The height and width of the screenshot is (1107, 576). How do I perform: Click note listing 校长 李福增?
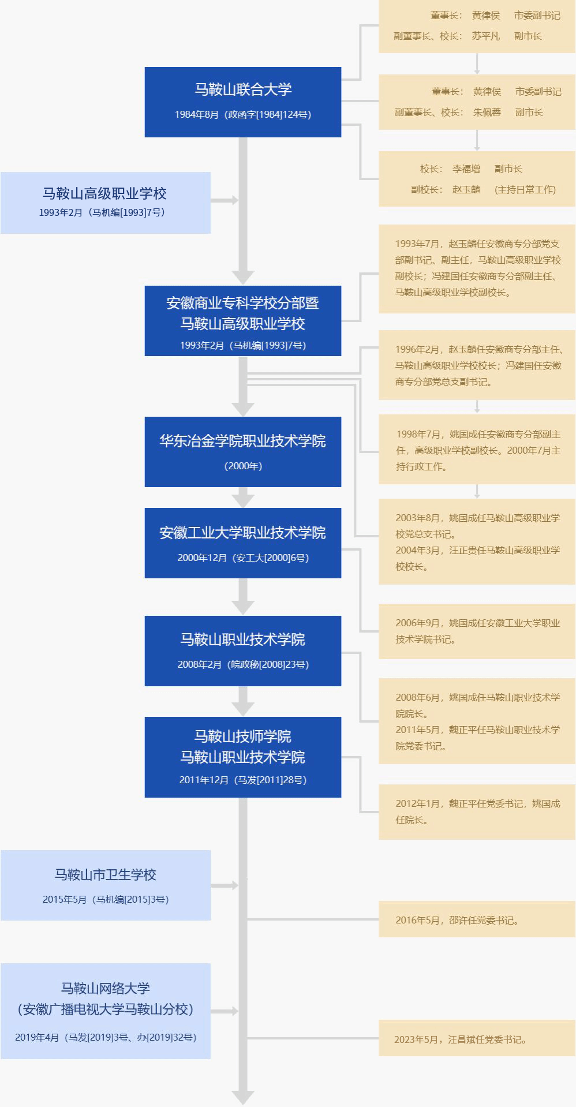pyautogui.click(x=477, y=179)
